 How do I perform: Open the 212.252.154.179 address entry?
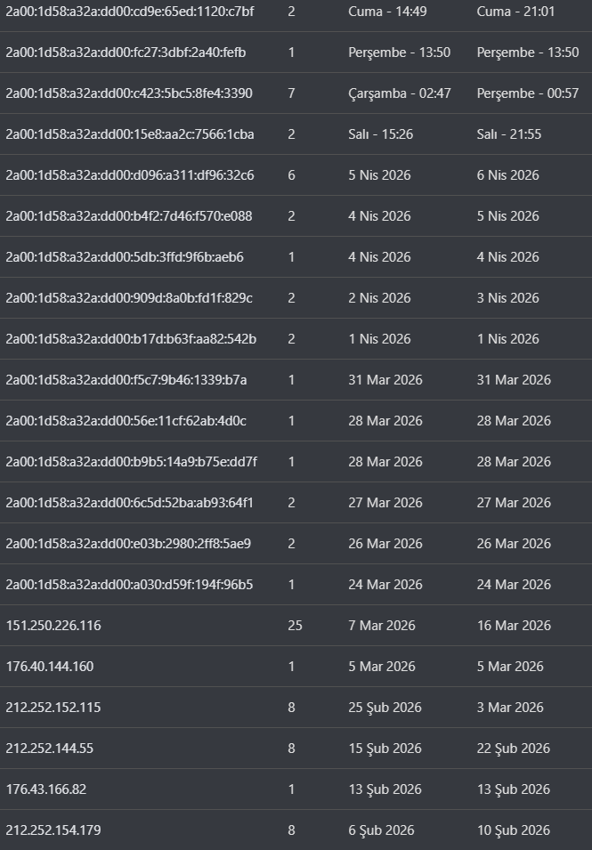tap(53, 830)
